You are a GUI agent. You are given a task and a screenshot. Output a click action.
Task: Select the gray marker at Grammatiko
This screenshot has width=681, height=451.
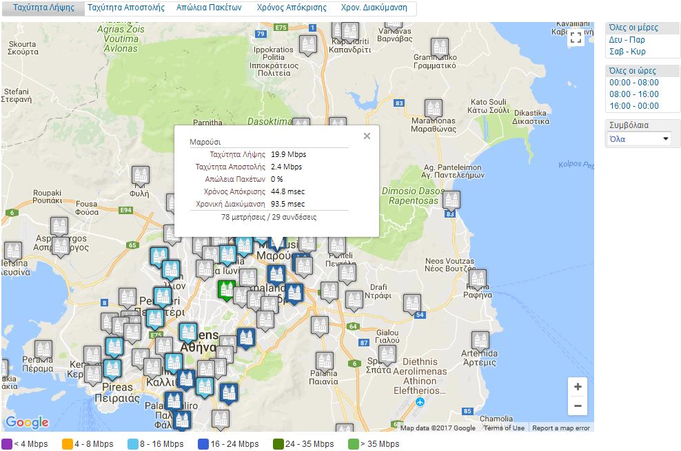click(440, 48)
